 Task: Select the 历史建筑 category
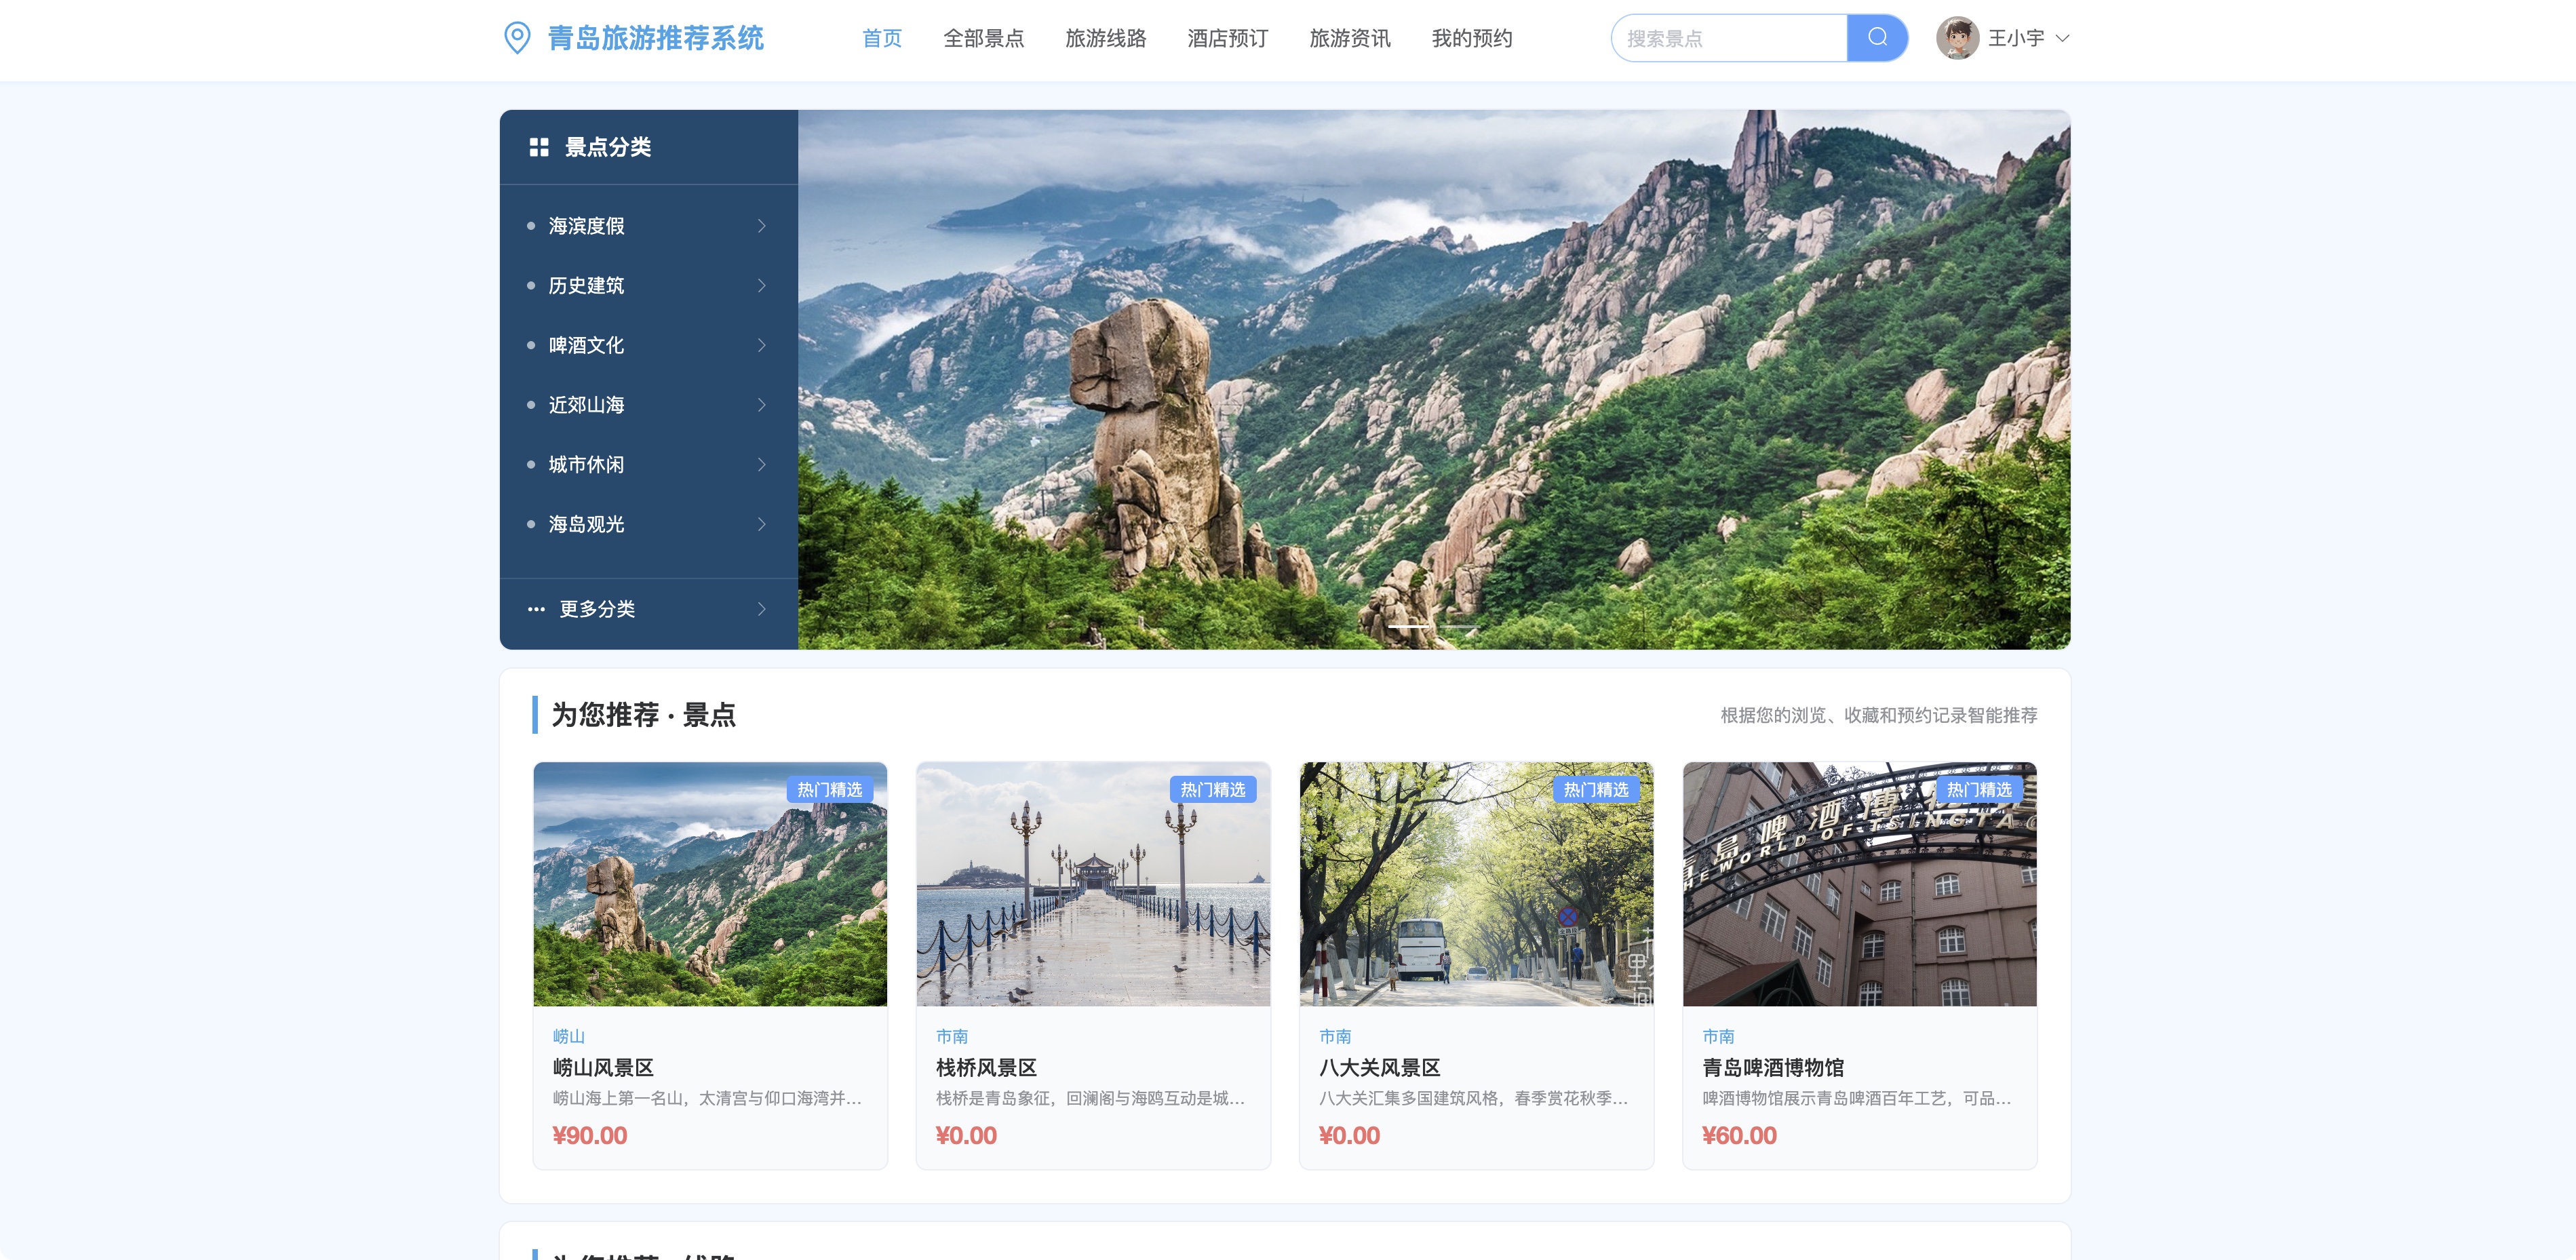[649, 286]
